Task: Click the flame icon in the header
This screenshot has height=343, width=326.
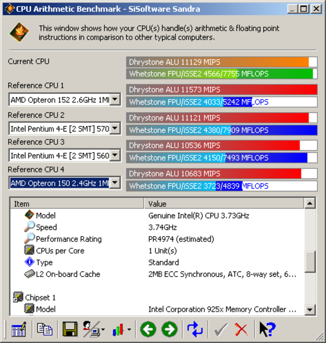Action: point(19,32)
